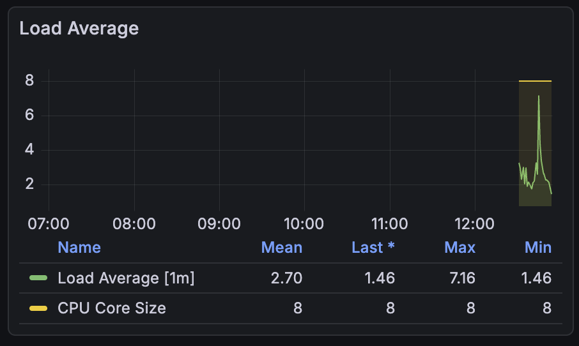Viewport: 579px width, 346px height.
Task: Sort legend by the Max column
Action: coord(460,248)
